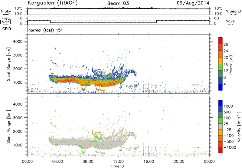
Task: Click the 'Velocity [m s-1]' colorbar title
Action: 239,126
